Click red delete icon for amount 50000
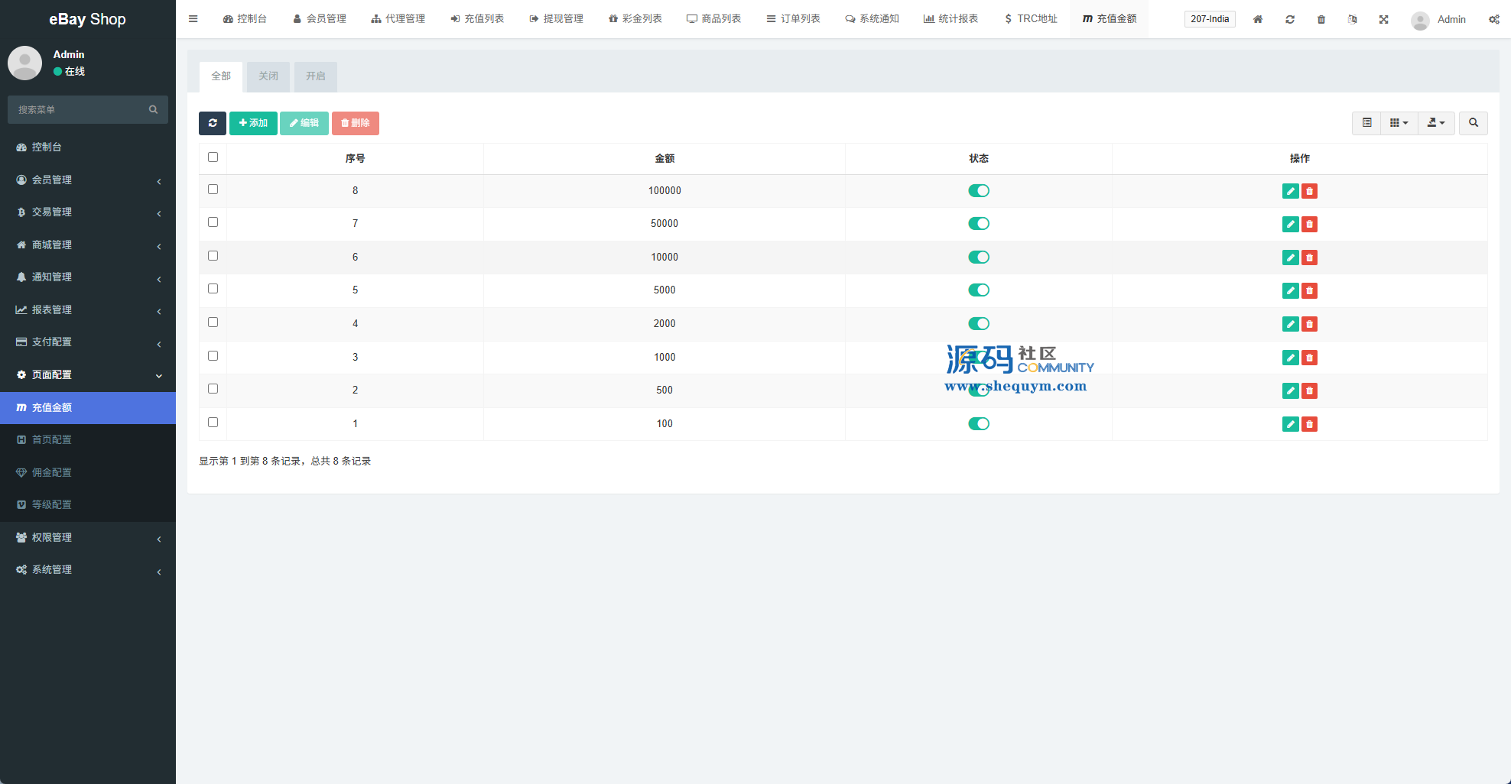The width and height of the screenshot is (1511, 784). [x=1309, y=224]
